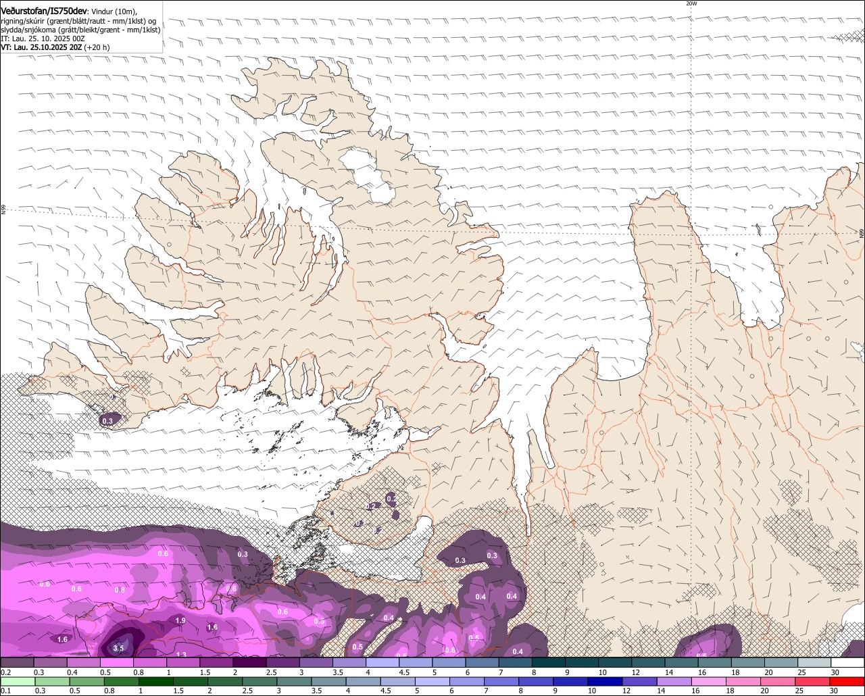Screen dimensions: 865x696
Task: Click the 1.9 precipitation value on the map
Action: point(180,620)
